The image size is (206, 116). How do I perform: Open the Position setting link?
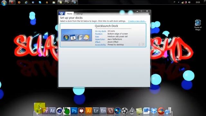[x=99, y=34]
